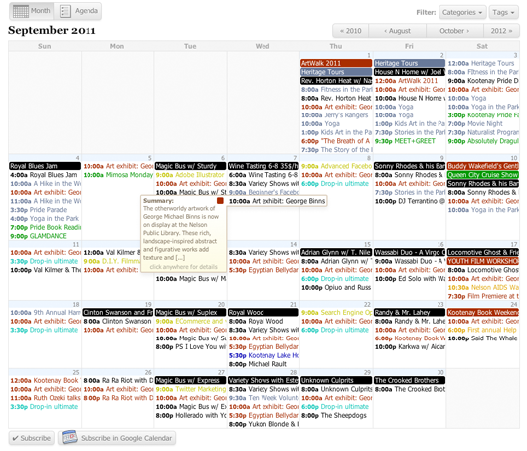Open highlighted Art exhibit: George Binns entry
Viewport: 527px width, 451px height.
pyautogui.click(x=276, y=201)
